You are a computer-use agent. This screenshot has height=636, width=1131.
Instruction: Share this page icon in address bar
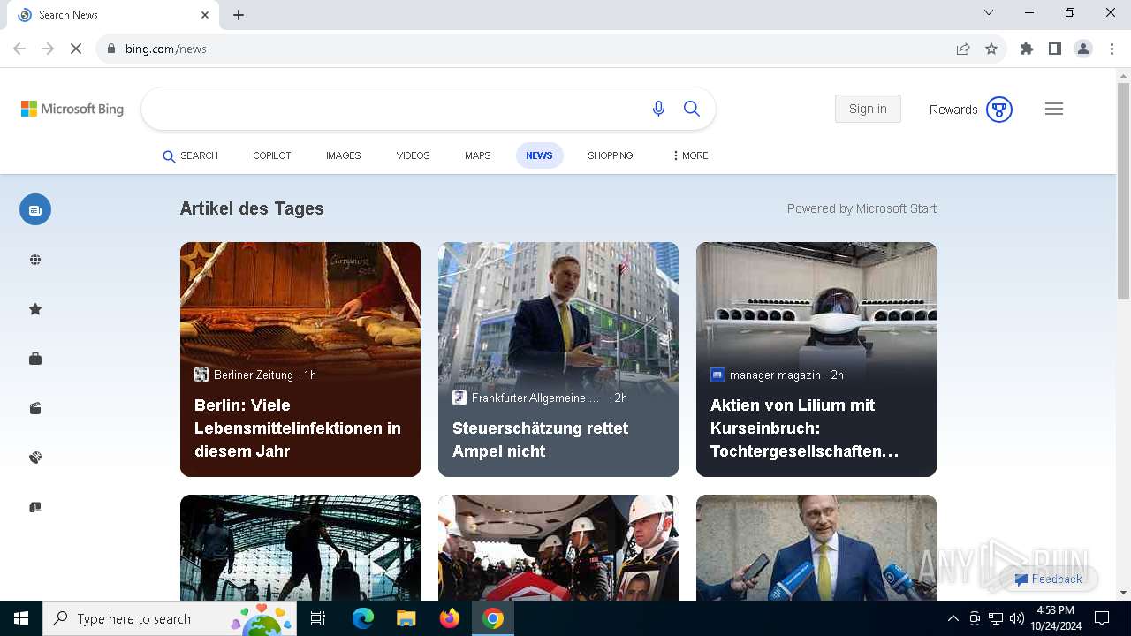(x=963, y=49)
